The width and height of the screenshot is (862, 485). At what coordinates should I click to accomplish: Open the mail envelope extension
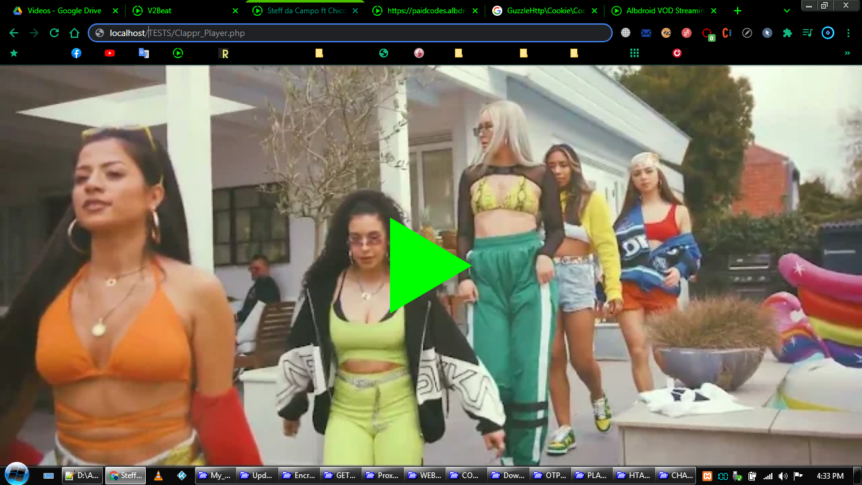(646, 33)
